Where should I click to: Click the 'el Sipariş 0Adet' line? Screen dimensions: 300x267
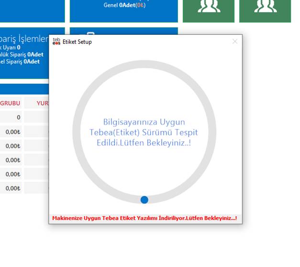tap(20, 62)
